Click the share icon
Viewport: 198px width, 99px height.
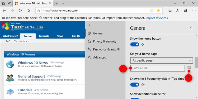[x=186, y=11]
